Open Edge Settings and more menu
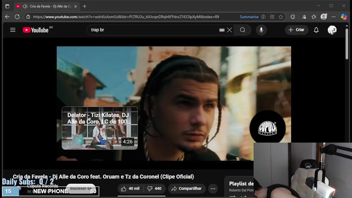Viewport: 352px width, 198px height. coord(334,17)
